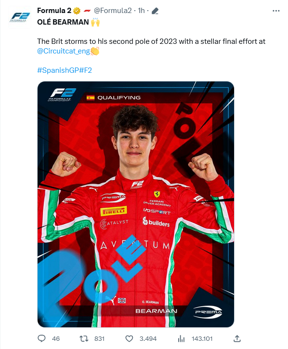Open the #SpanishGP hashtag
The width and height of the screenshot is (288, 349).
coord(58,70)
